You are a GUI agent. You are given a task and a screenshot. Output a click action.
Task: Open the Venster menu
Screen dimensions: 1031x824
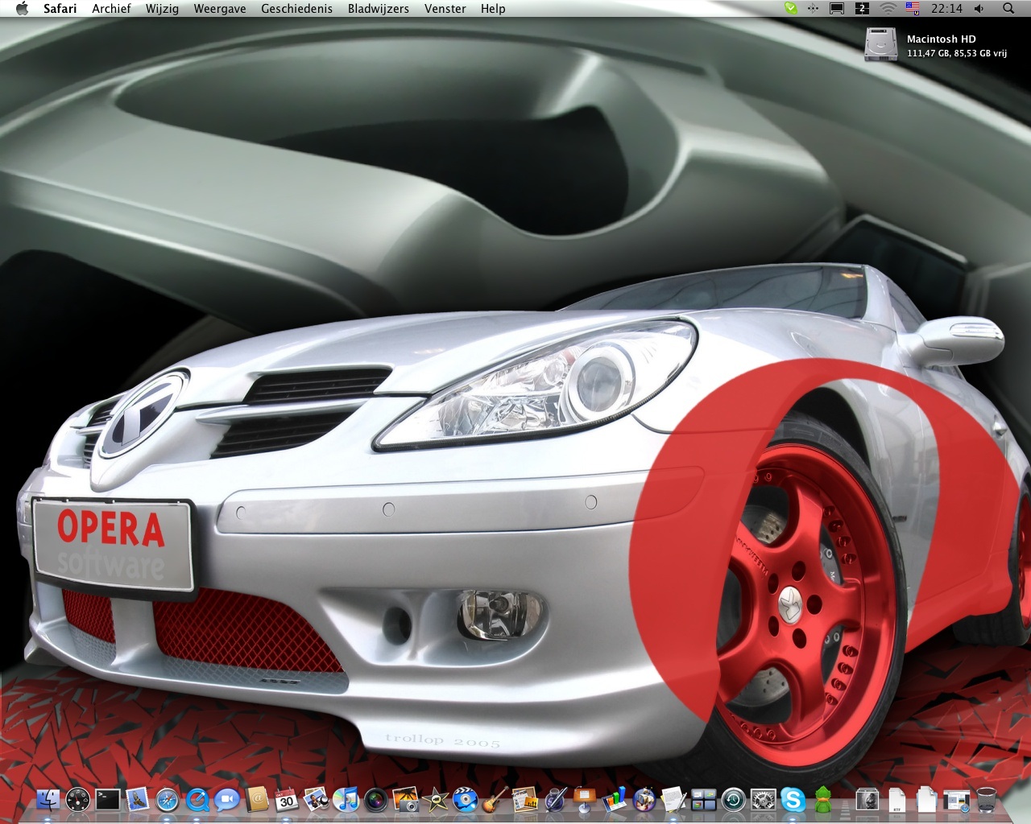pos(445,9)
